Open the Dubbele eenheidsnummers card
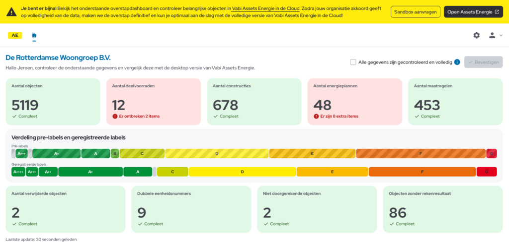This screenshot has width=509, height=247. 191,209
